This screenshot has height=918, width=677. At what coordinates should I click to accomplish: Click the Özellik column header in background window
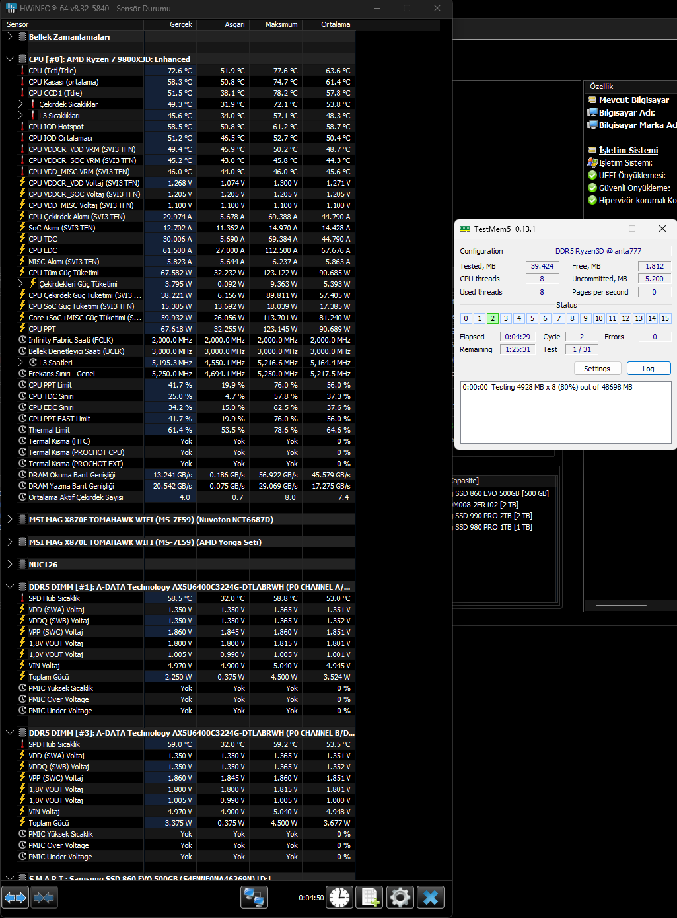630,87
